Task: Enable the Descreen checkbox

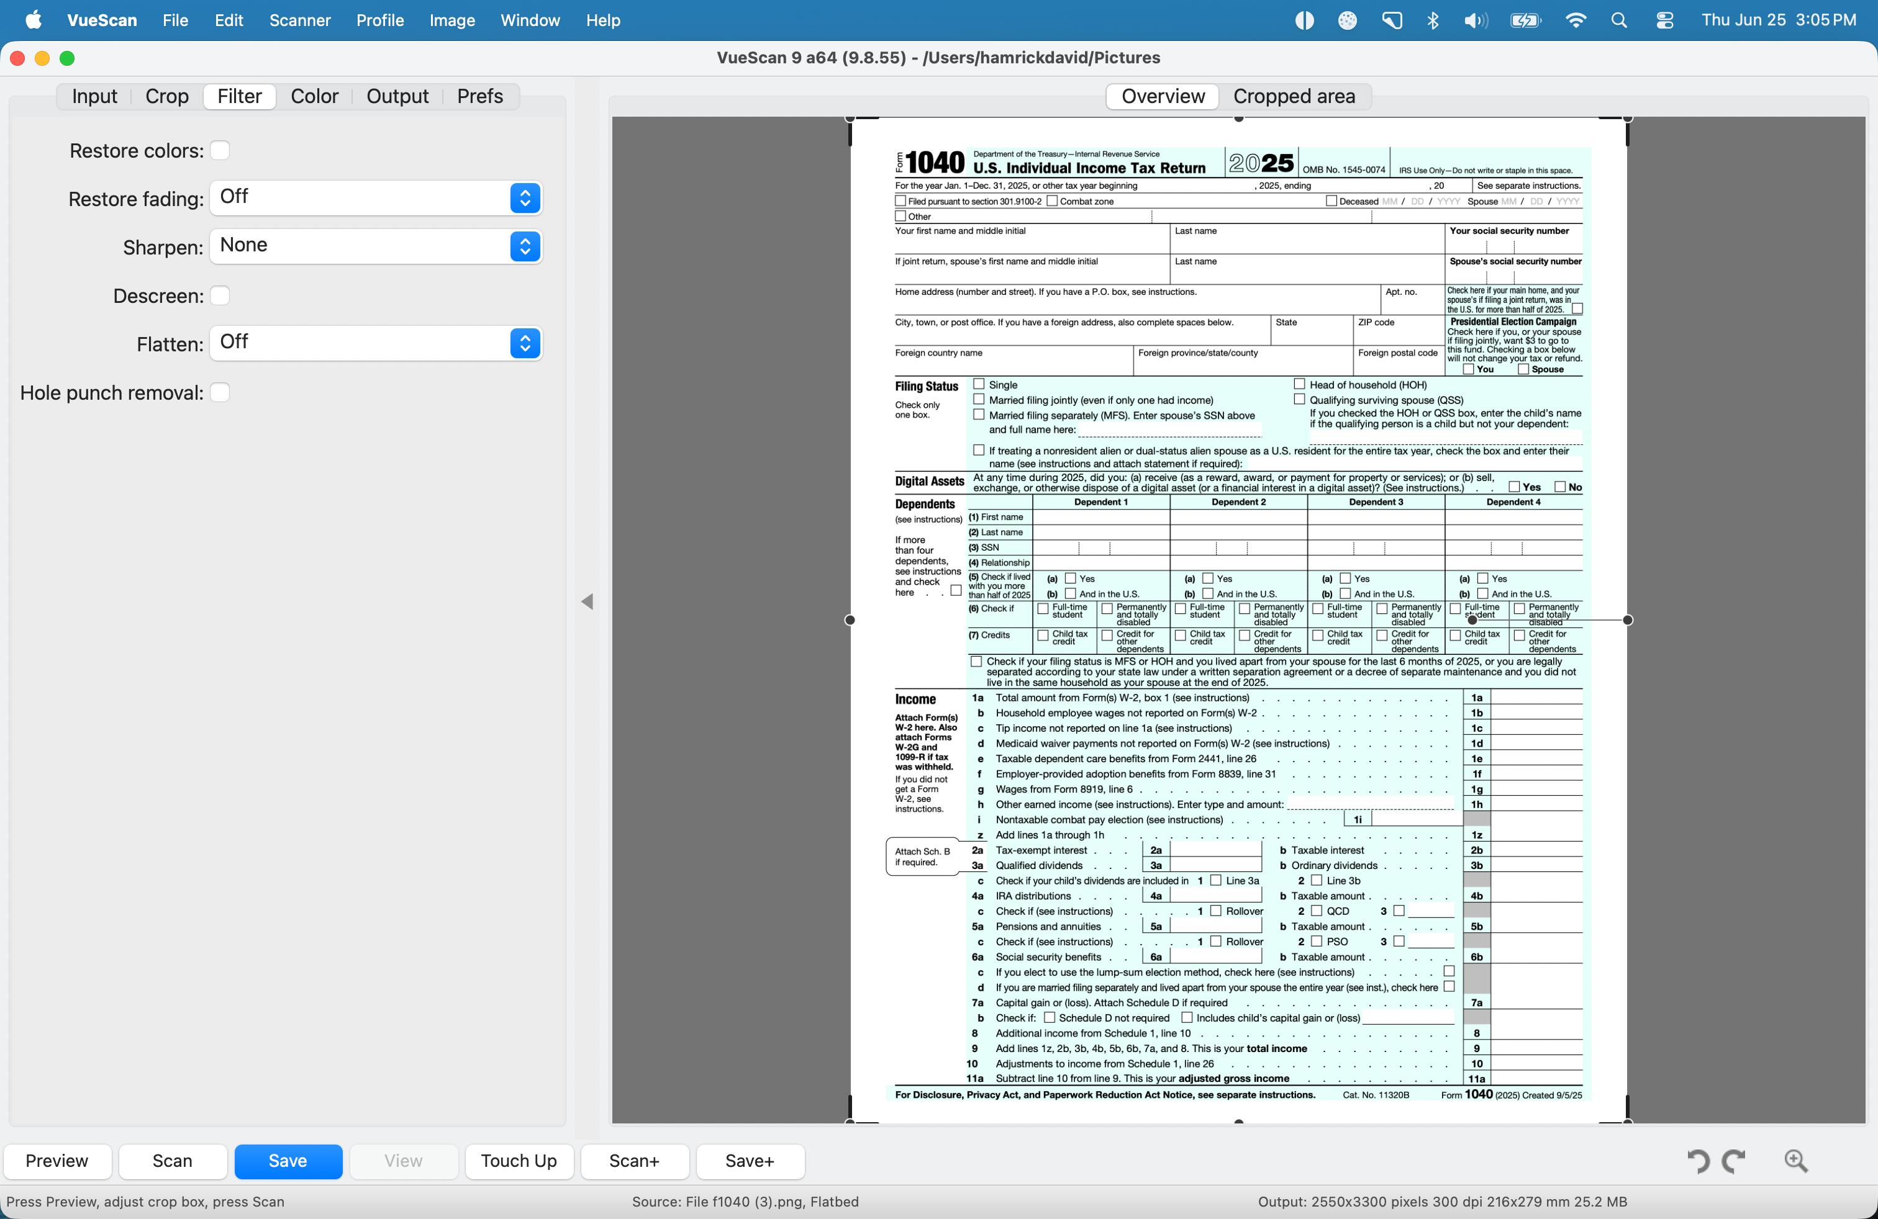Action: 220,295
